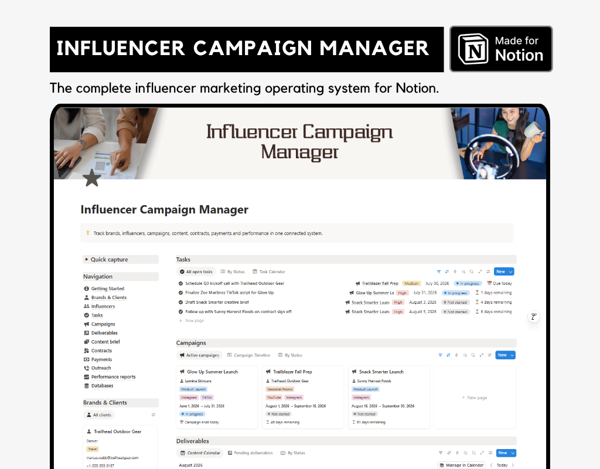Search within the Deliverables database

473,453
